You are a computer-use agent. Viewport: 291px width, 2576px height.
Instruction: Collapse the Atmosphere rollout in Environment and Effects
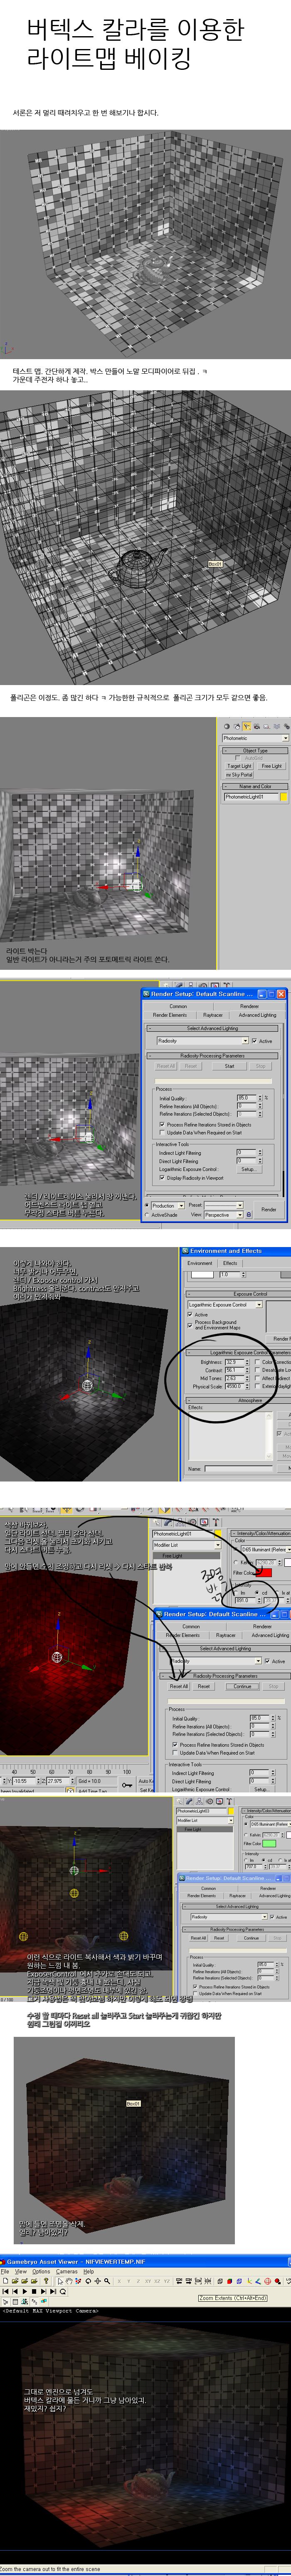tap(240, 1400)
